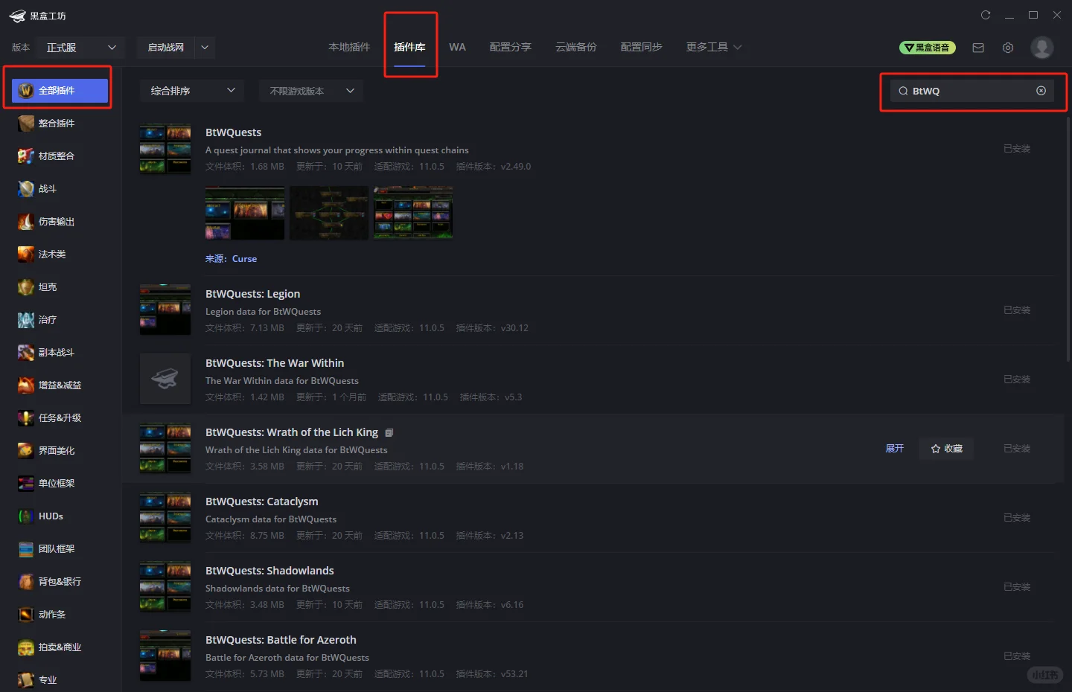Select 副本战斗 category
The image size is (1072, 692).
click(x=60, y=353)
